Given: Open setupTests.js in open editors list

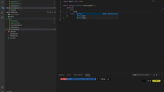Looking at the screenshot, I should pos(15,6).
